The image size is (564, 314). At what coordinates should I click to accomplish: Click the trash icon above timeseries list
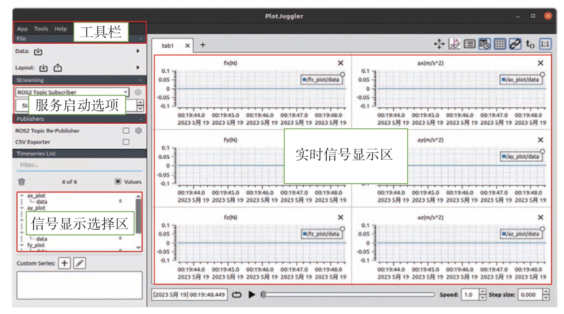click(x=21, y=182)
